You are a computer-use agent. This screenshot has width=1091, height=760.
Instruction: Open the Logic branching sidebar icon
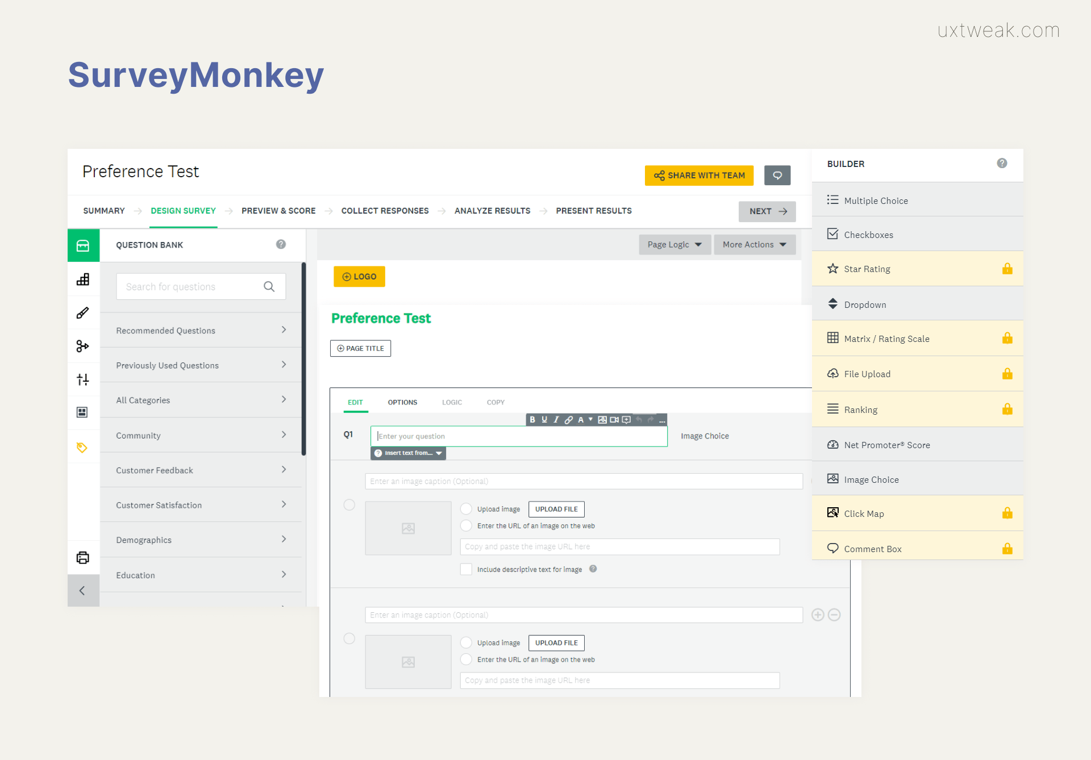(83, 346)
